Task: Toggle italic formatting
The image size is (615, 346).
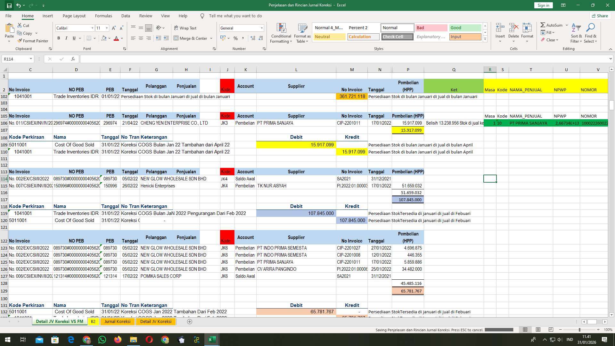Action: pos(66,38)
